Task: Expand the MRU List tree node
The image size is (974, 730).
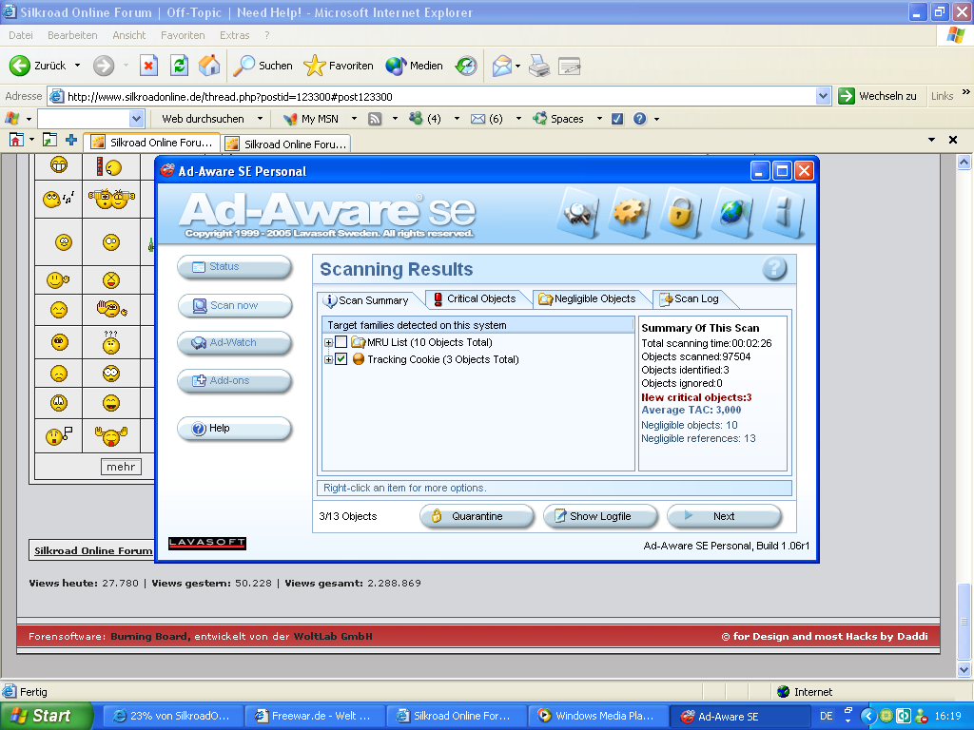Action: [329, 342]
